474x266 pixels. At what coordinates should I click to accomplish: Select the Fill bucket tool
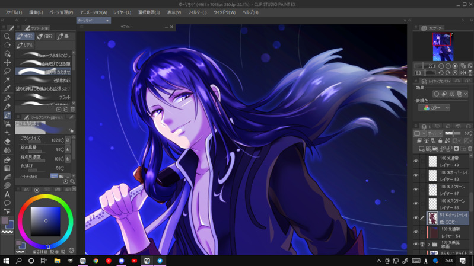point(7,160)
